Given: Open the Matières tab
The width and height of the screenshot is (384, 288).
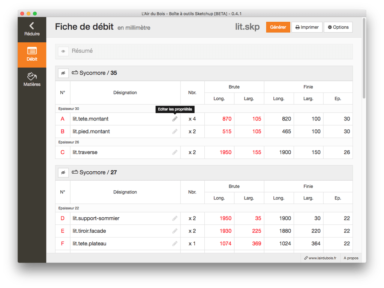Looking at the screenshot, I should (x=32, y=80).
